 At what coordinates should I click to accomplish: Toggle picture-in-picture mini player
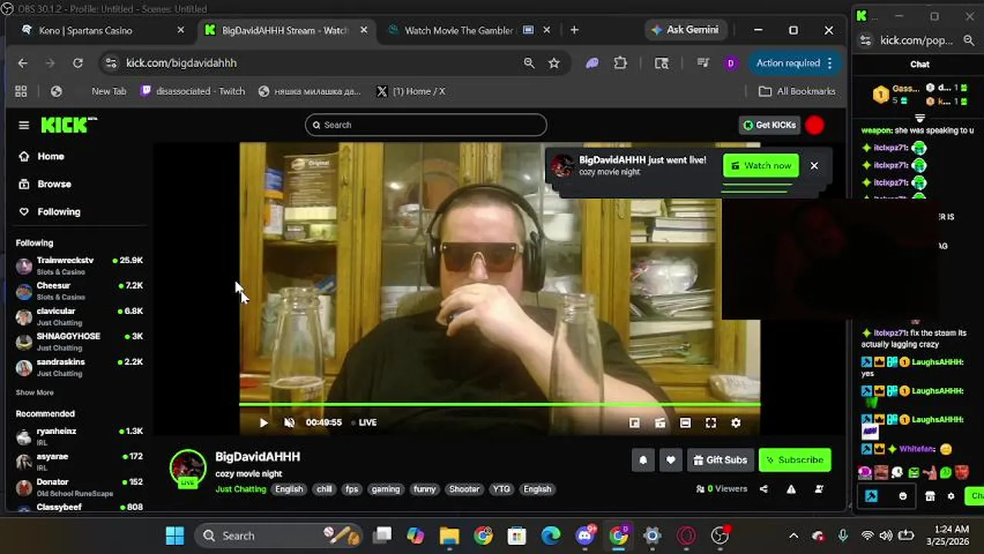634,422
